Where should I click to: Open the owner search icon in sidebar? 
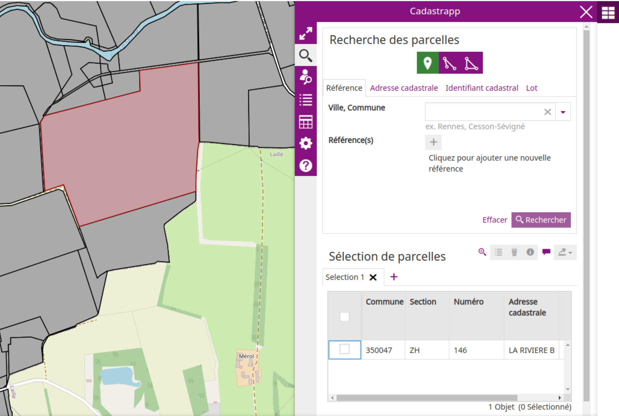click(306, 77)
